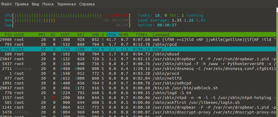Image resolution: width=278 pixels, height=117 pixels.
Task: Click the 26.5M/122M memory value
Action: [x=116, y=20]
